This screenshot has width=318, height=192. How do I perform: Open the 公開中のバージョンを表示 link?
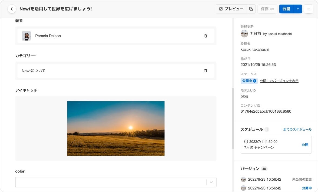coord(279,81)
